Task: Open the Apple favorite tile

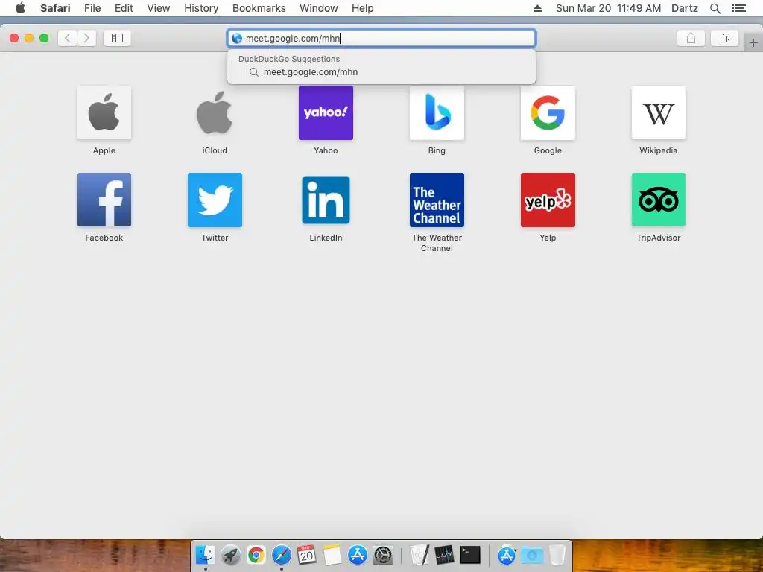Action: tap(104, 113)
